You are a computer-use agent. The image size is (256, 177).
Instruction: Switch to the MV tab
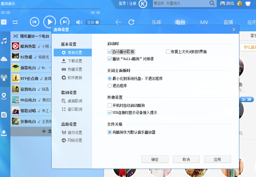pyautogui.click(x=204, y=22)
